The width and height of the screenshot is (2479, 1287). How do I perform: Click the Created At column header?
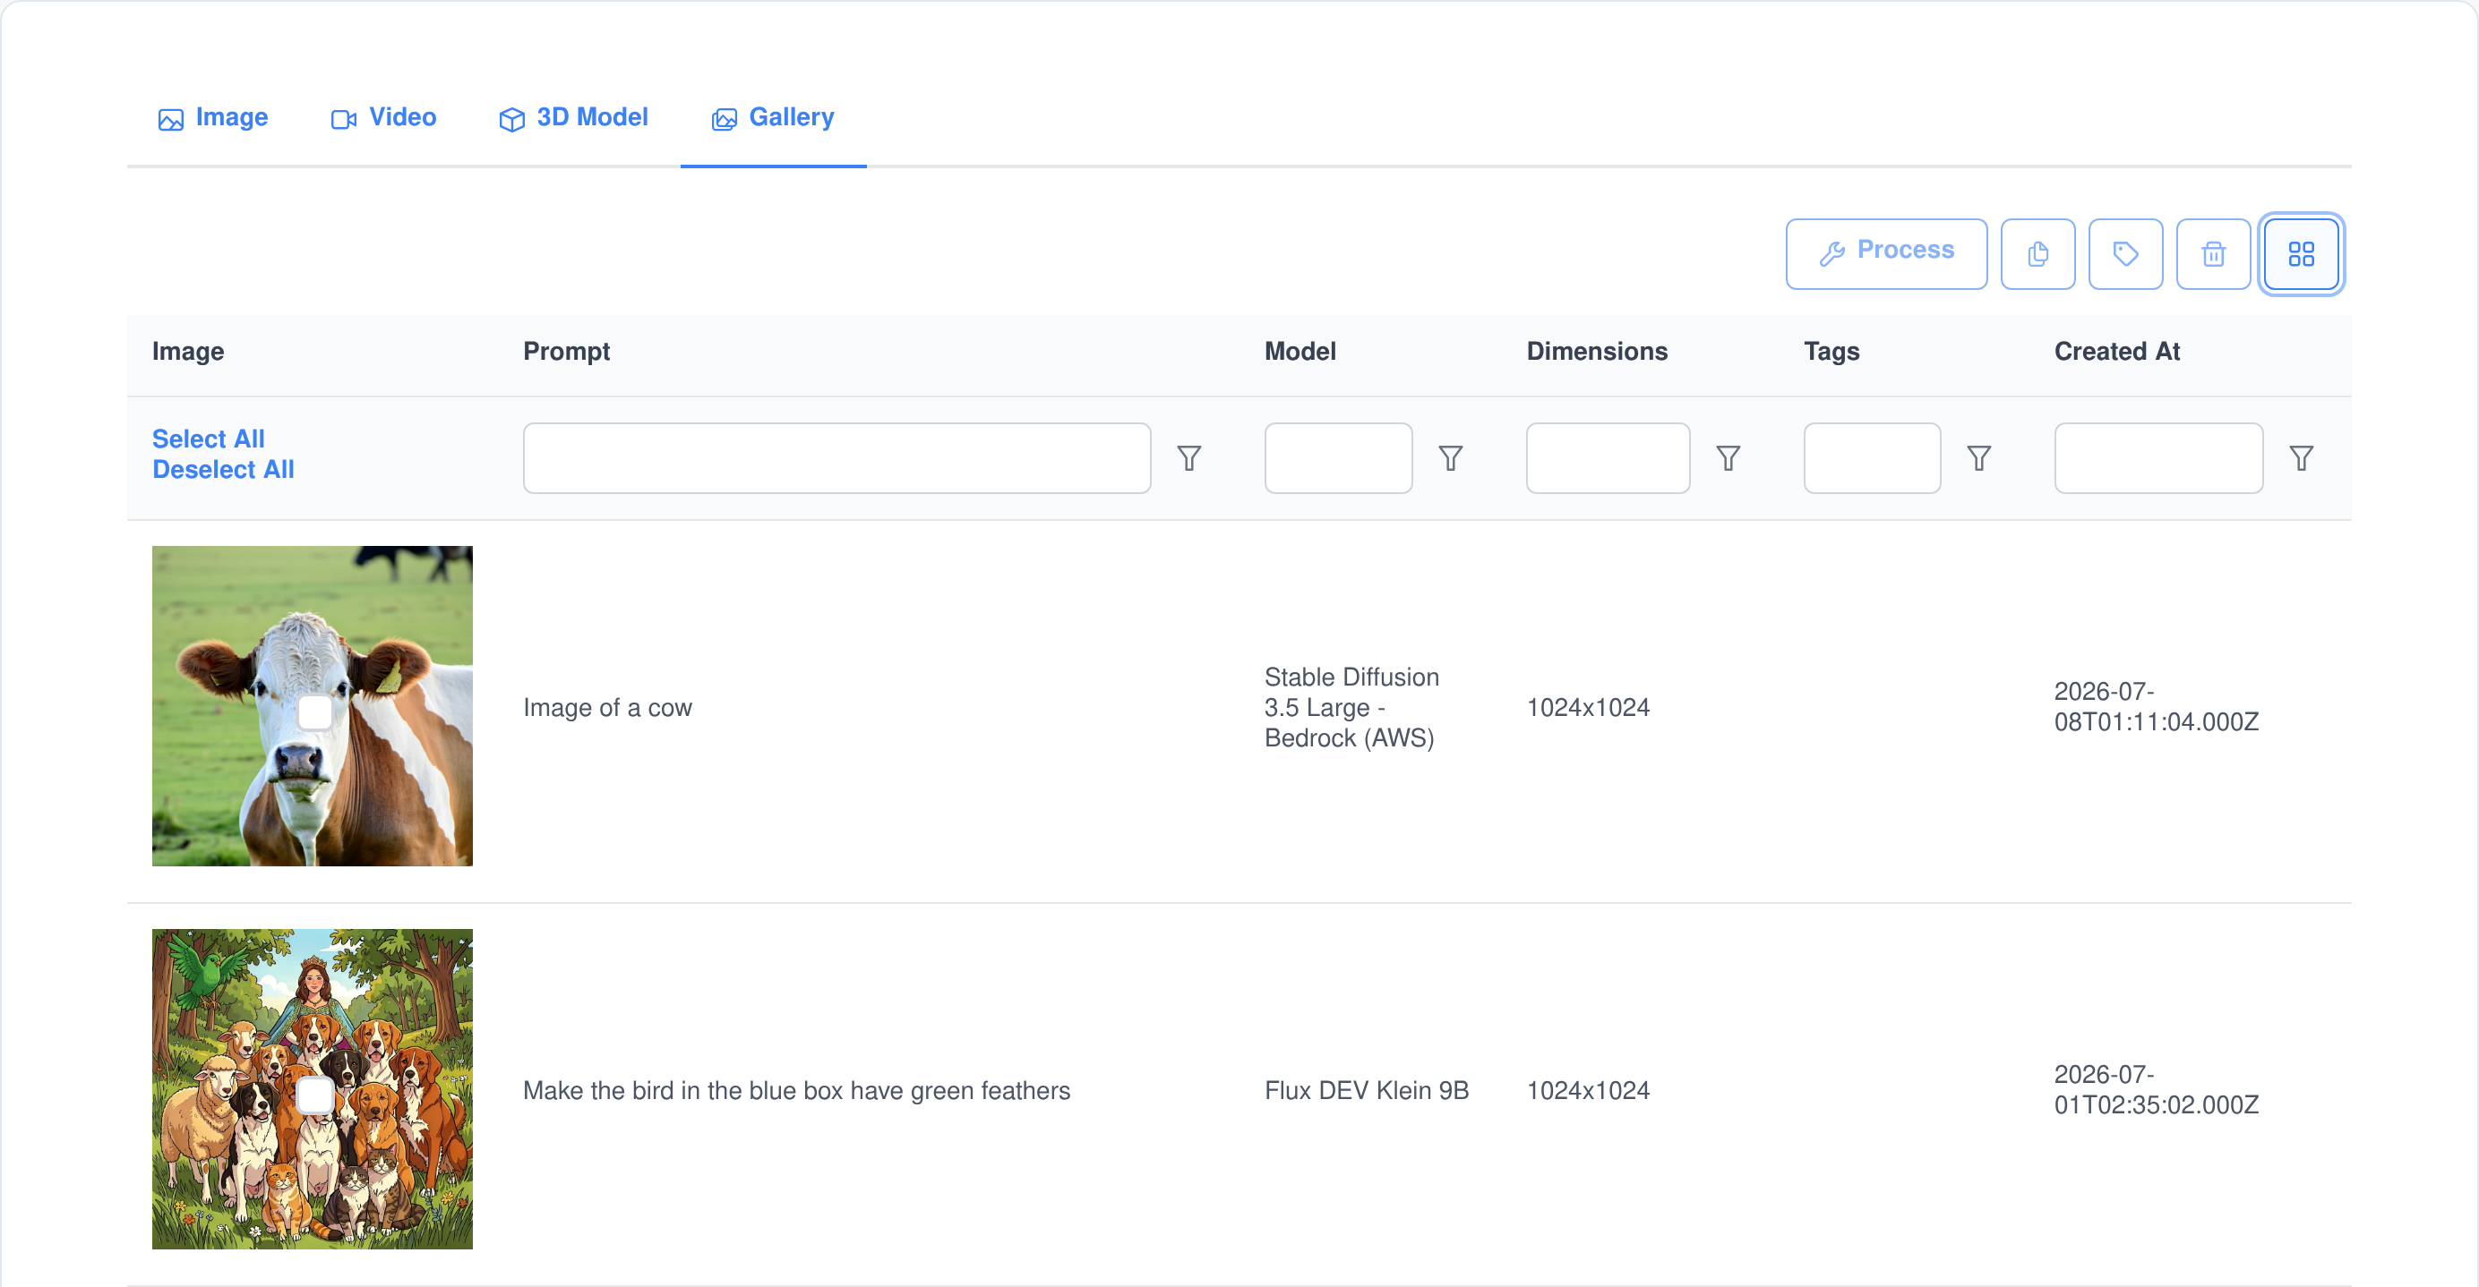pyautogui.click(x=2116, y=352)
